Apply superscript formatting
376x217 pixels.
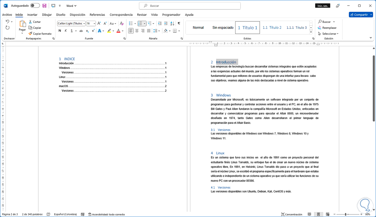pos(93,31)
